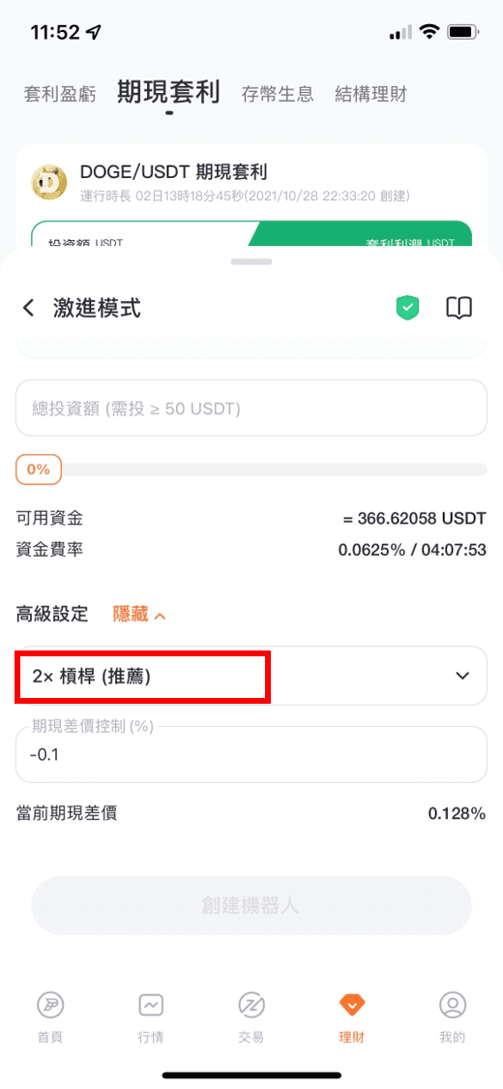Click the leverage dropdown chevron arrow
Viewport: 503px width, 1089px height.
click(x=462, y=676)
